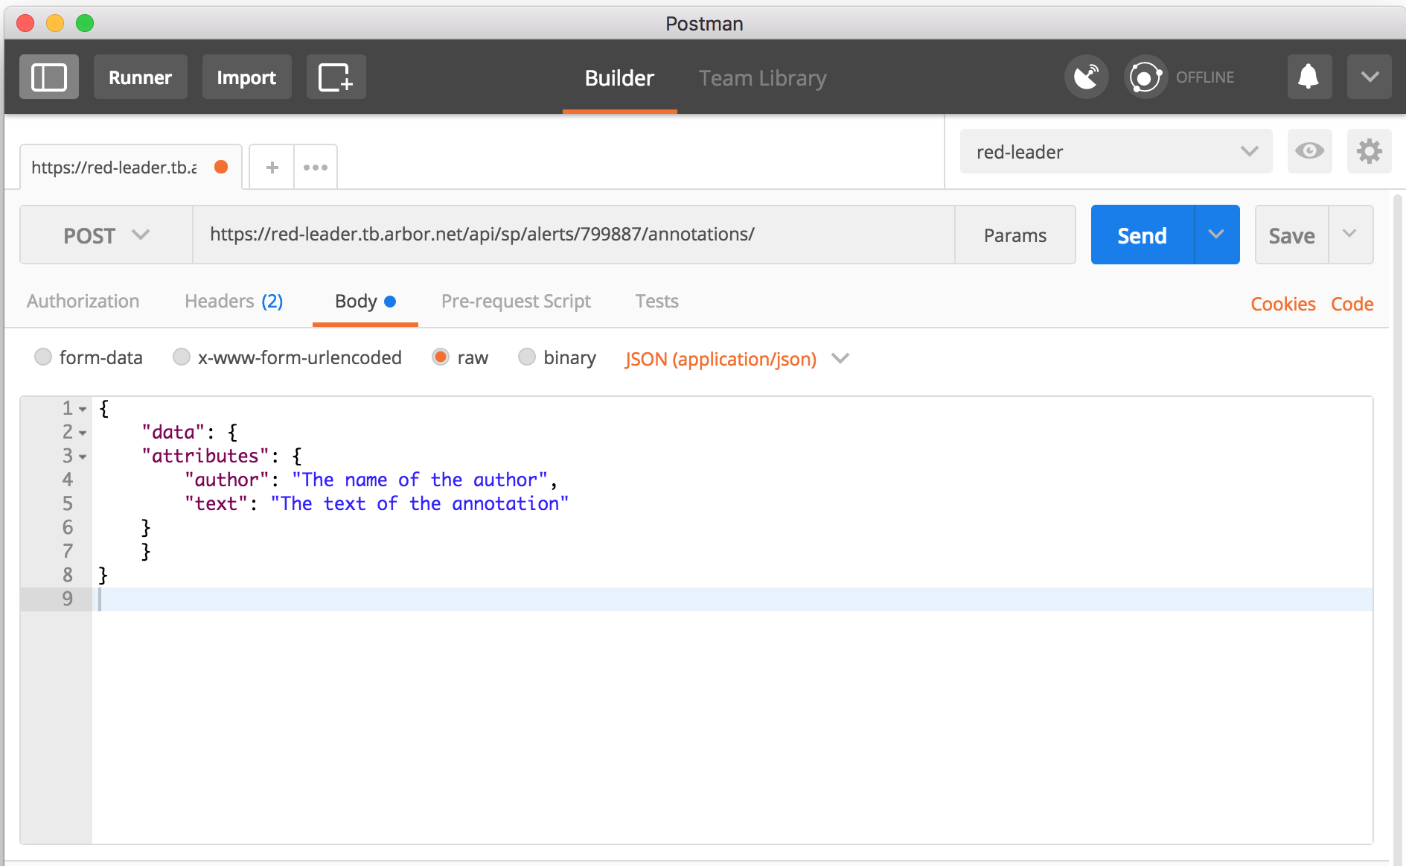Viewport: 1406px width, 866px height.
Task: Collapse the "attributes" fold arrow on line 3
Action: [x=83, y=457]
